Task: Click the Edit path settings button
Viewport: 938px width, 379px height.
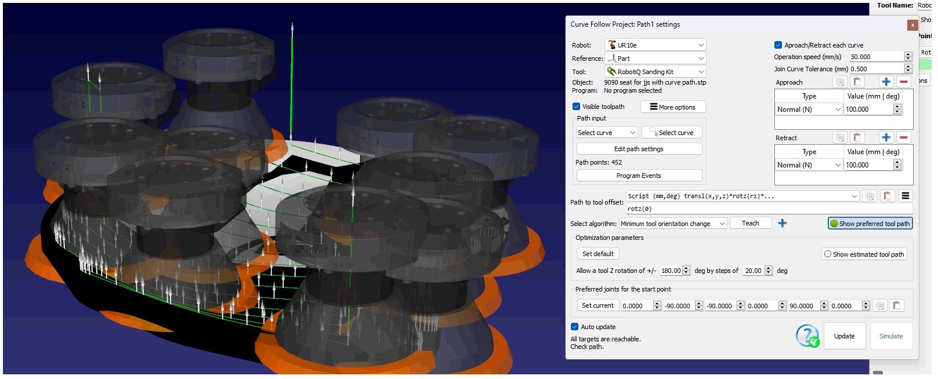Action: click(x=639, y=149)
